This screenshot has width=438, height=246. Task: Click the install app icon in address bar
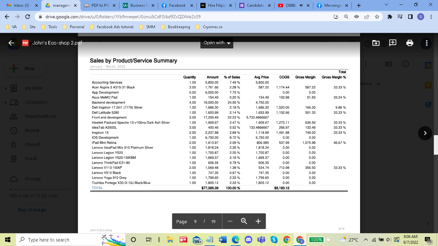(336, 17)
